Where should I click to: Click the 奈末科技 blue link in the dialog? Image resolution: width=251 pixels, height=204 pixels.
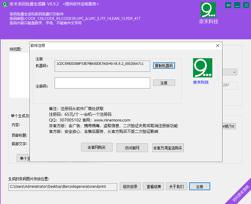click(201, 82)
